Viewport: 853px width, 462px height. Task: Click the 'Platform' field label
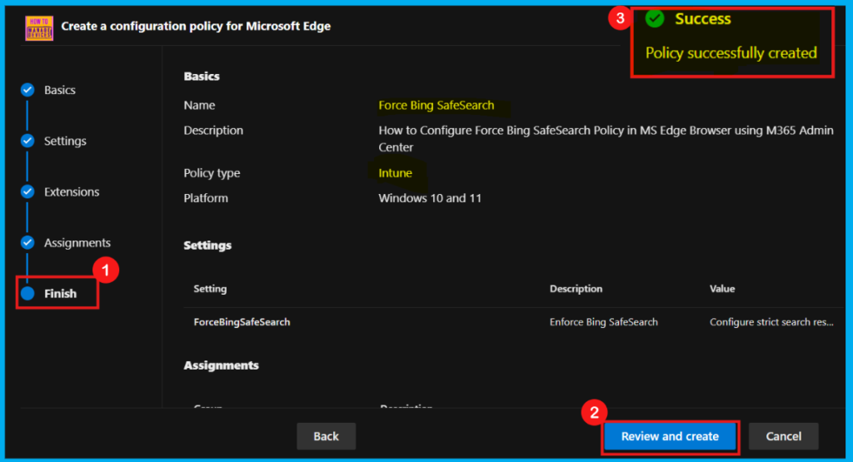[x=206, y=198]
